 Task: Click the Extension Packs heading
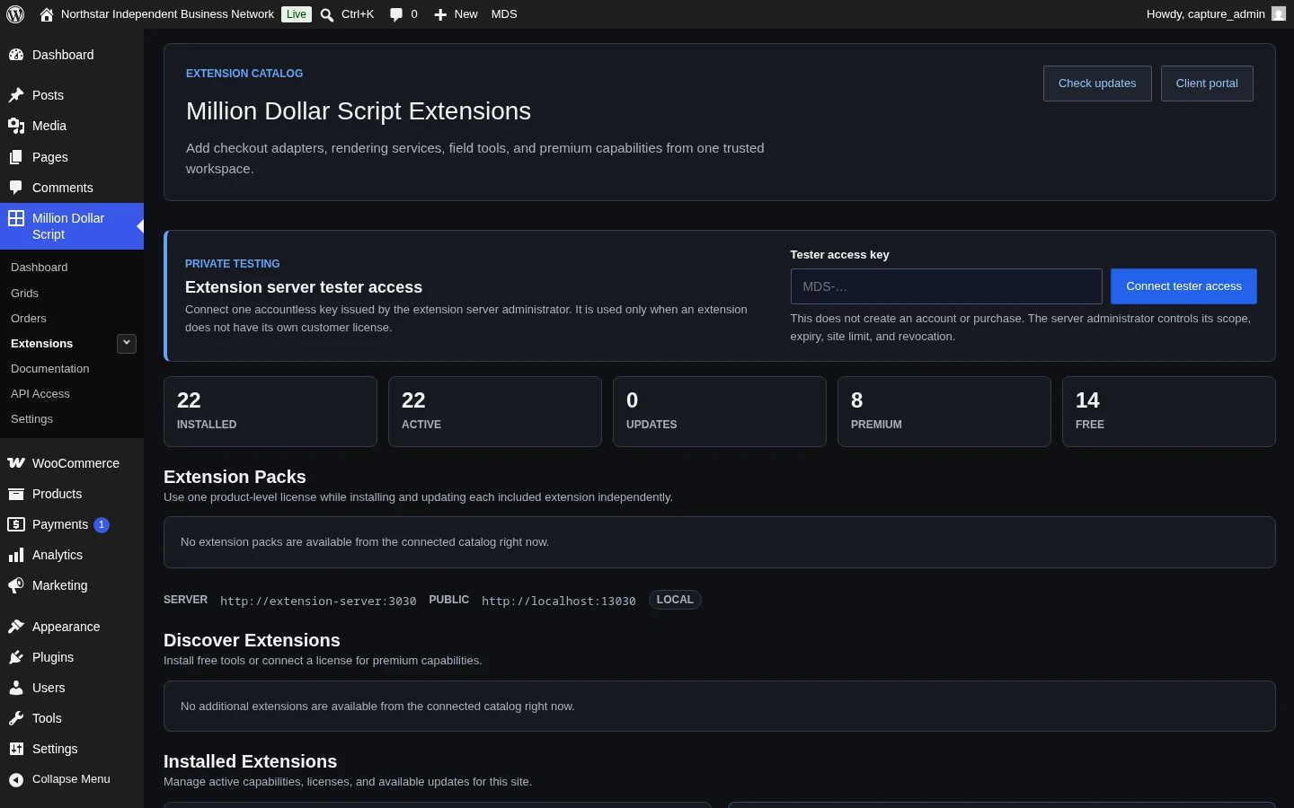tap(235, 477)
